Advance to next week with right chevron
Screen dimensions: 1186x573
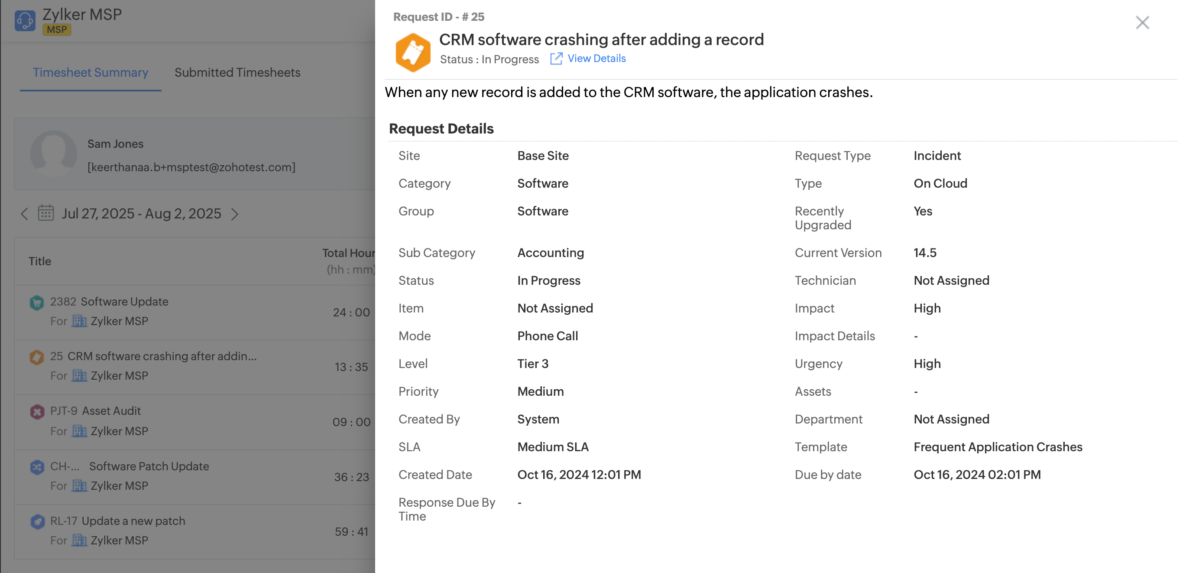(x=235, y=214)
